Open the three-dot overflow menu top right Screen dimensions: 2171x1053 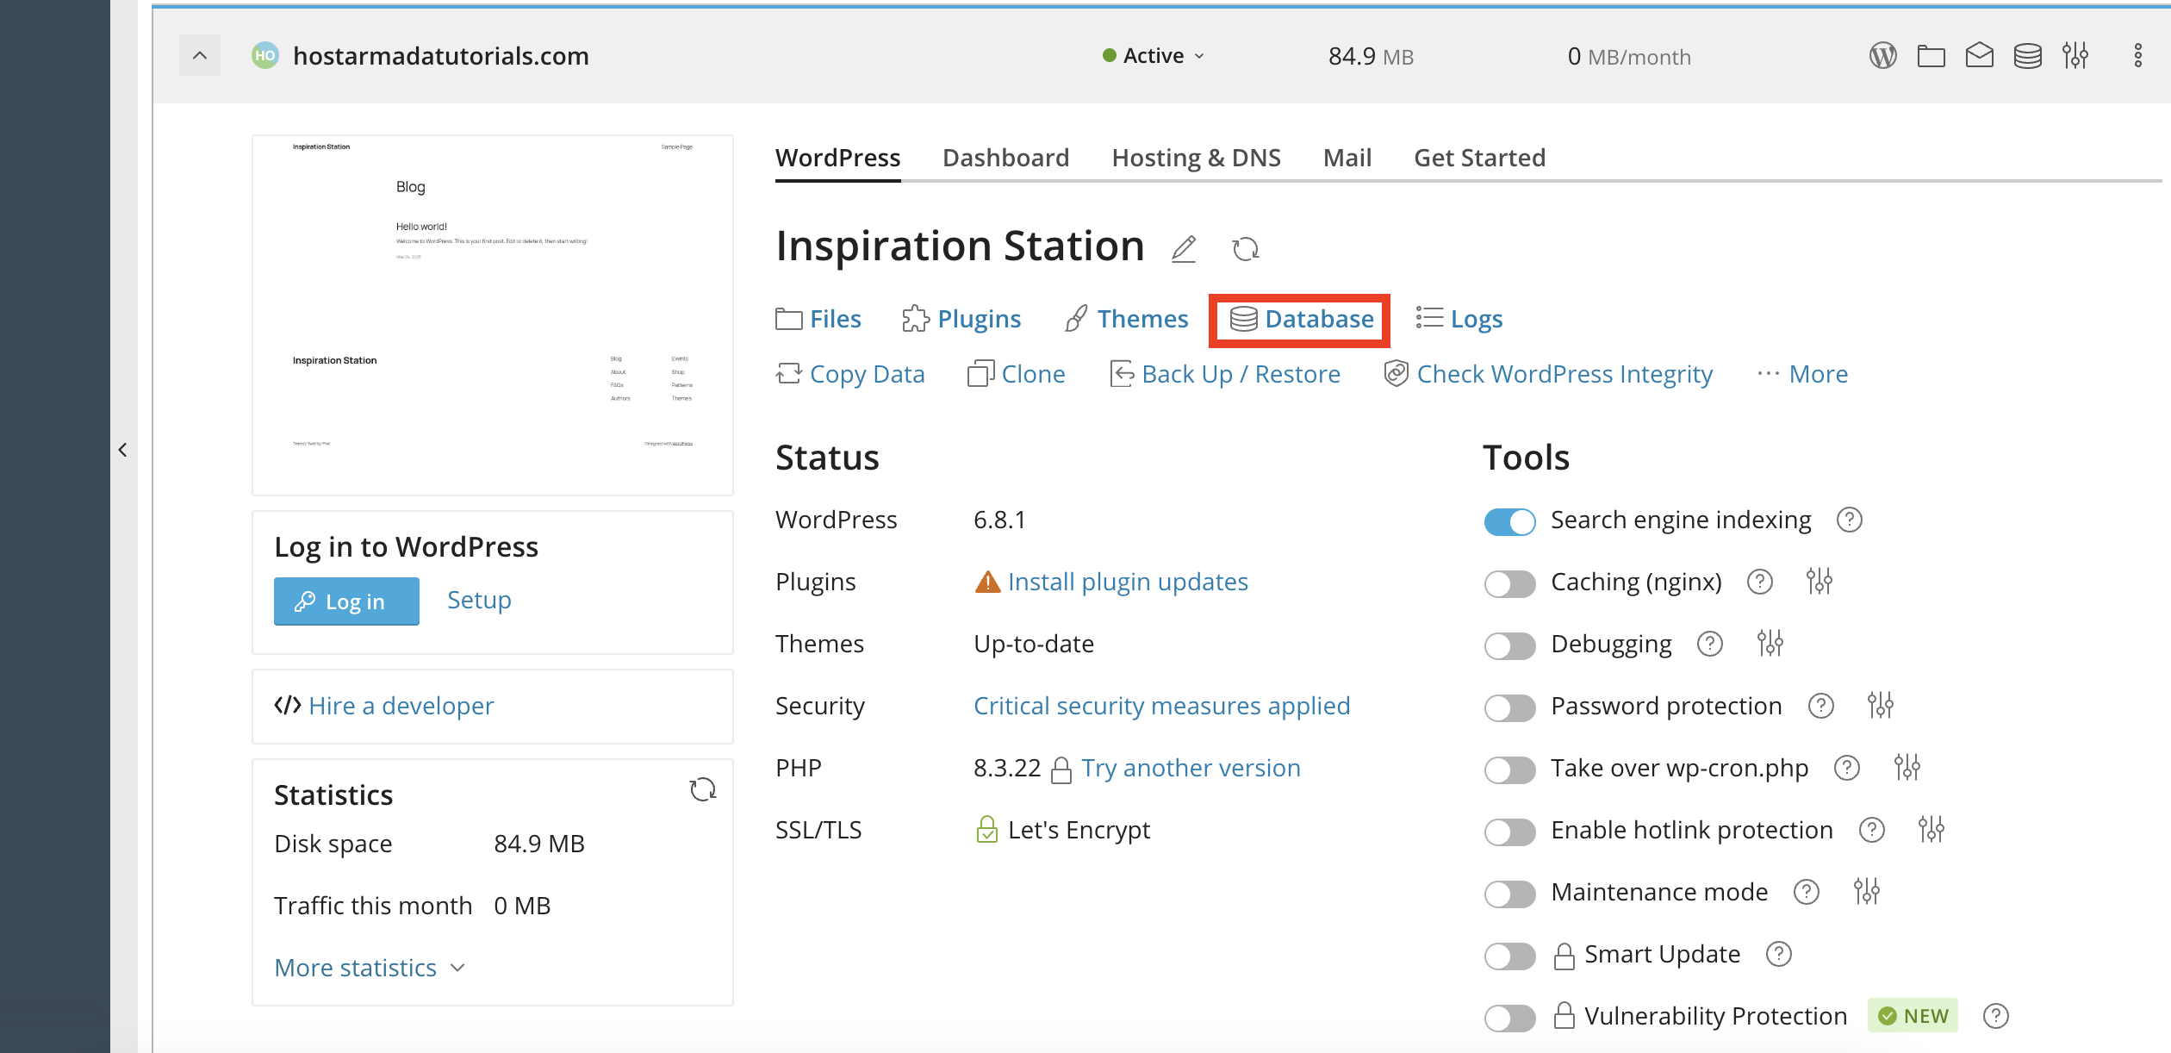(x=2137, y=55)
